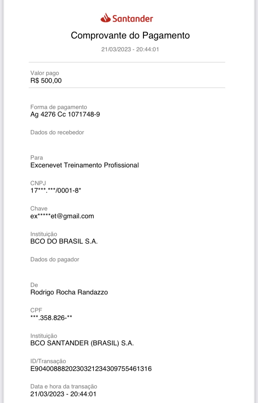Click the masked gmail.com Pix key

[x=62, y=216]
